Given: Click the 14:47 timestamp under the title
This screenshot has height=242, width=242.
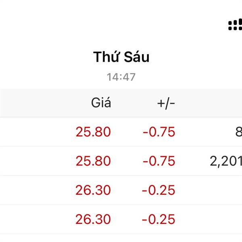Looking at the screenshot, I should (x=121, y=77).
